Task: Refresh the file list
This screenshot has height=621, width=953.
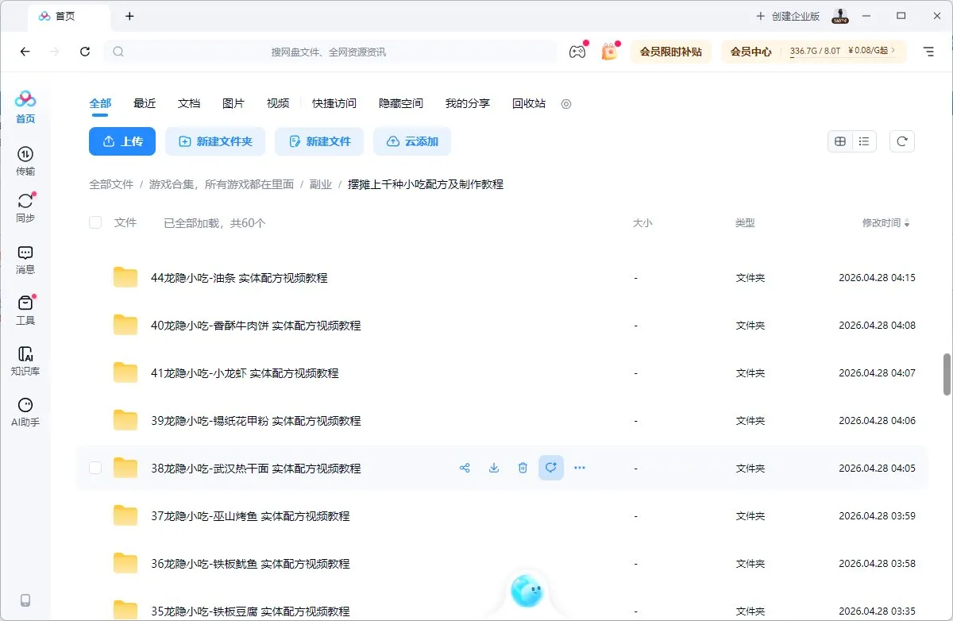Action: coord(901,141)
